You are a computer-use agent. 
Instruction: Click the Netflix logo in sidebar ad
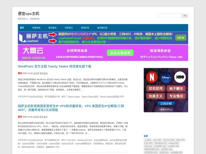[x=152, y=77]
